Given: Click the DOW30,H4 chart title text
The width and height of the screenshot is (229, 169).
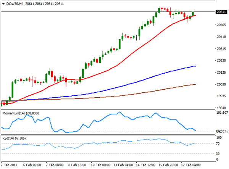Looking at the screenshot, I should click(x=15, y=4).
